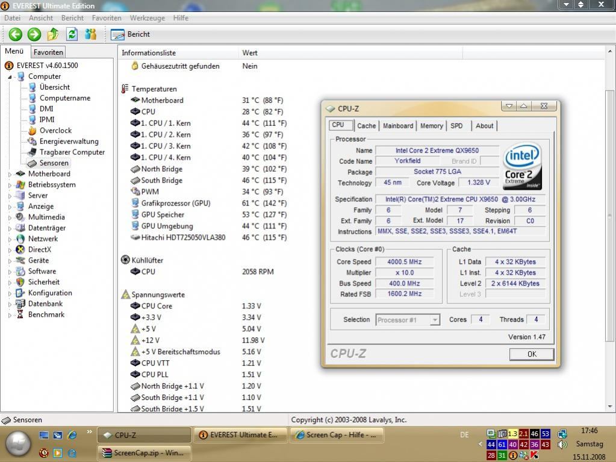Click the Spannungswerte warning triangle icon
Screen dimensions: 616x462
(x=125, y=295)
